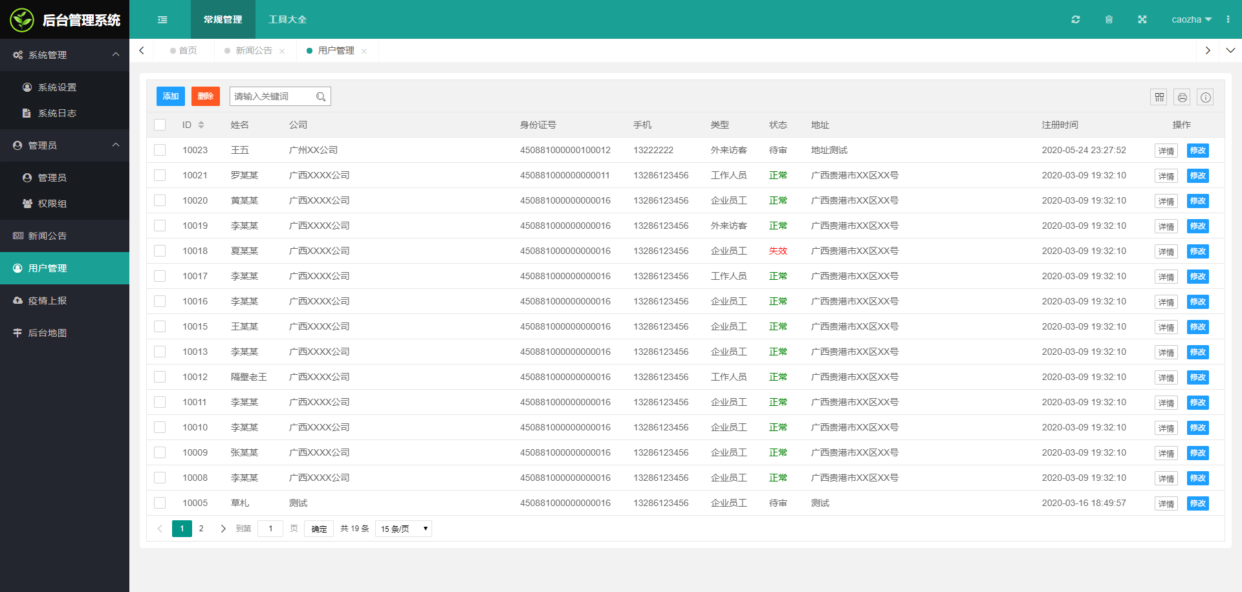Switch to 首页 tab
Viewport: 1242px width, 592px height.
184,50
